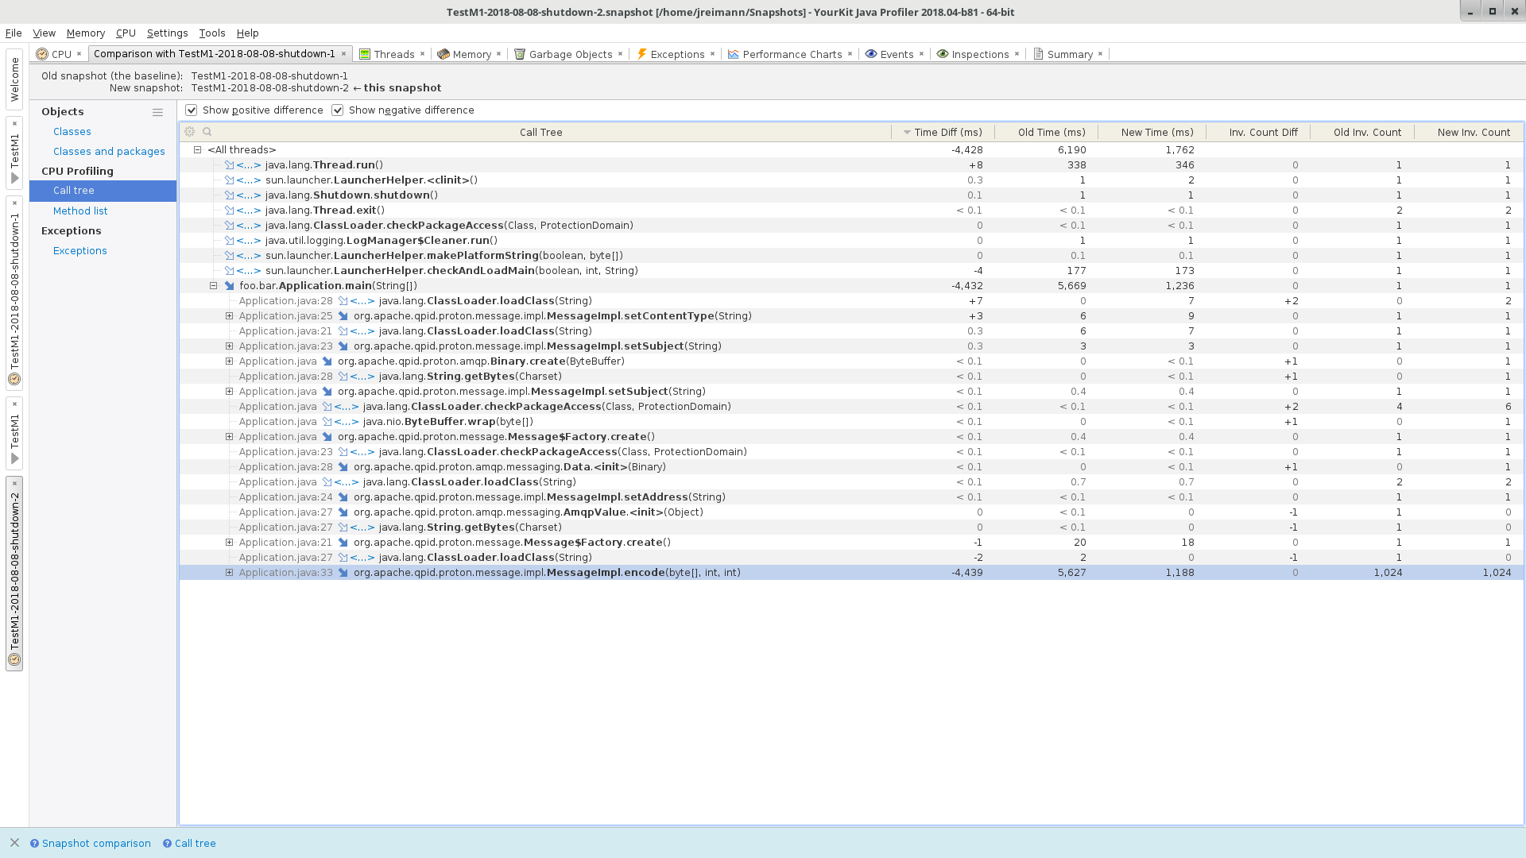
Task: Collapse the <All threads> tree node
Action: click(197, 149)
